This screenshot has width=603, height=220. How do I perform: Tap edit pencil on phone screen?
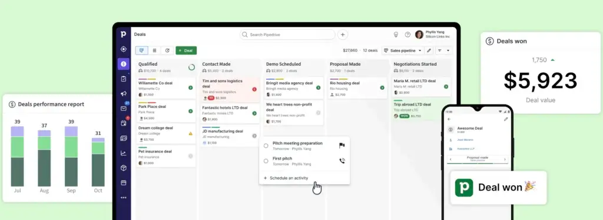click(x=506, y=119)
